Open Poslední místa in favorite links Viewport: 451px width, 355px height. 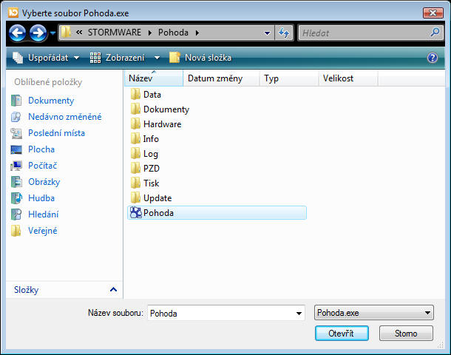click(56, 133)
